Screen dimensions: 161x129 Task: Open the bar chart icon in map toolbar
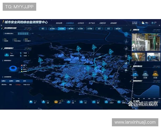pos(126,48)
